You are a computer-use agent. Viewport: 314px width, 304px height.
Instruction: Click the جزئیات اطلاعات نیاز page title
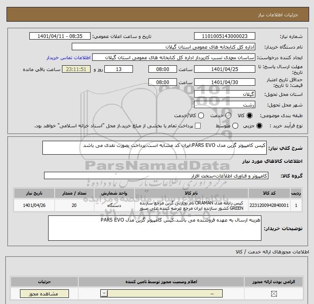[x=278, y=15]
